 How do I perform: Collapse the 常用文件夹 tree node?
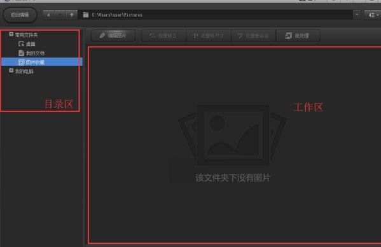coord(11,34)
